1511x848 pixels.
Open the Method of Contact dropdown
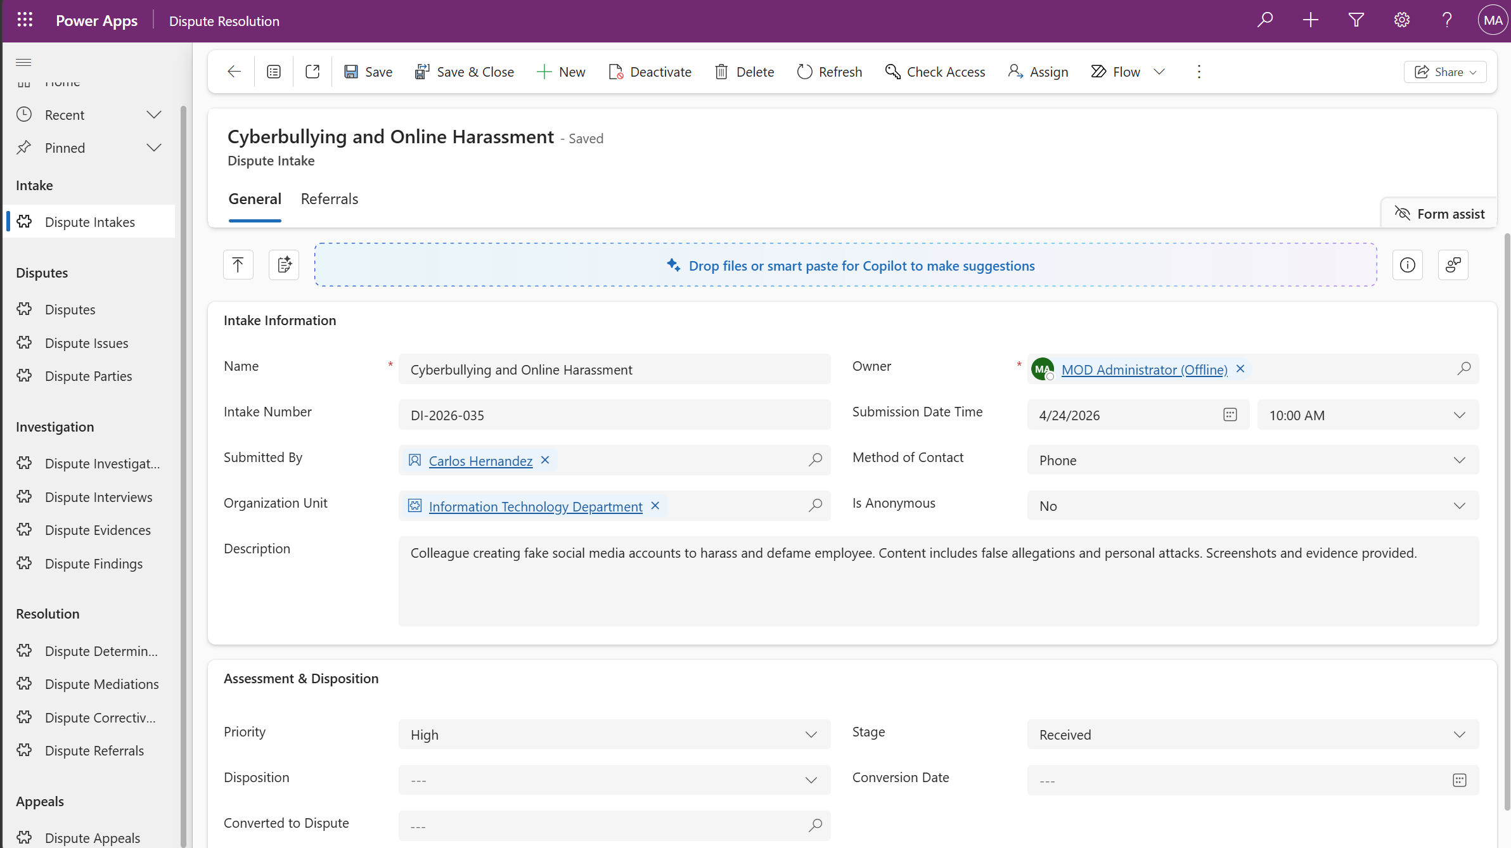pos(1252,460)
